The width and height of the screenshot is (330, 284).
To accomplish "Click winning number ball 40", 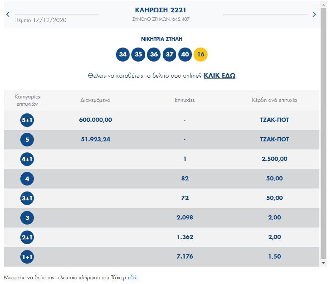I will tap(185, 54).
